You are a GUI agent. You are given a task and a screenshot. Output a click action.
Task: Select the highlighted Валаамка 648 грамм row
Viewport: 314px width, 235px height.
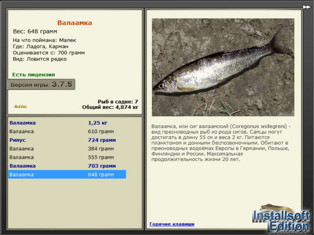(67, 174)
